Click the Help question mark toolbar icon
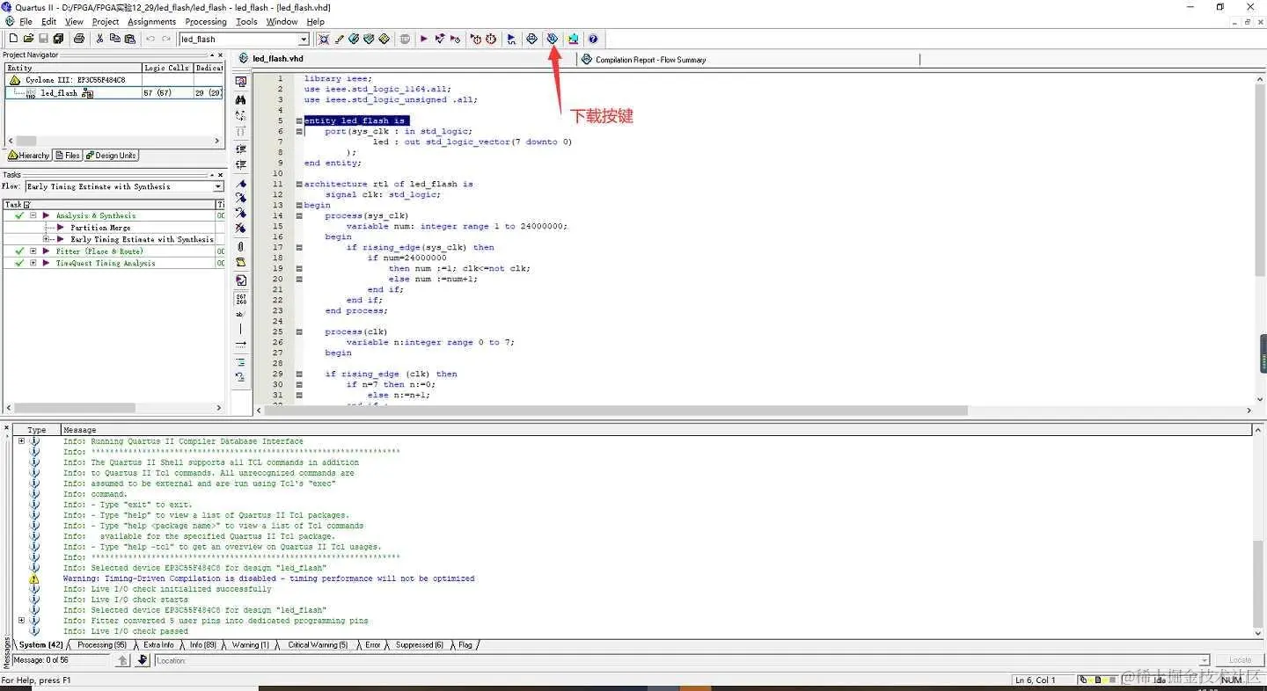 click(593, 39)
